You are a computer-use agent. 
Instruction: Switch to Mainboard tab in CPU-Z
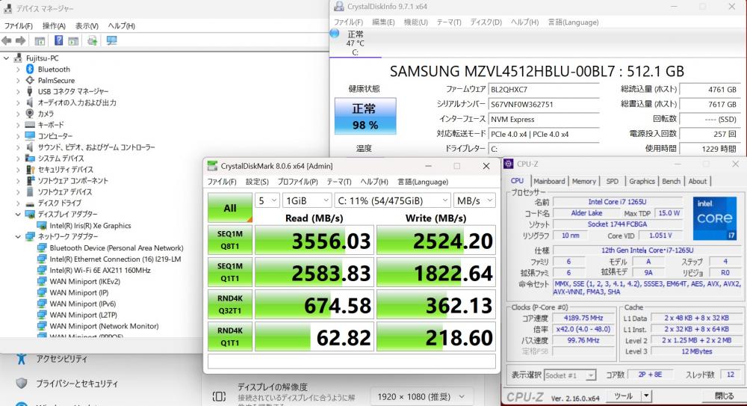coord(549,181)
